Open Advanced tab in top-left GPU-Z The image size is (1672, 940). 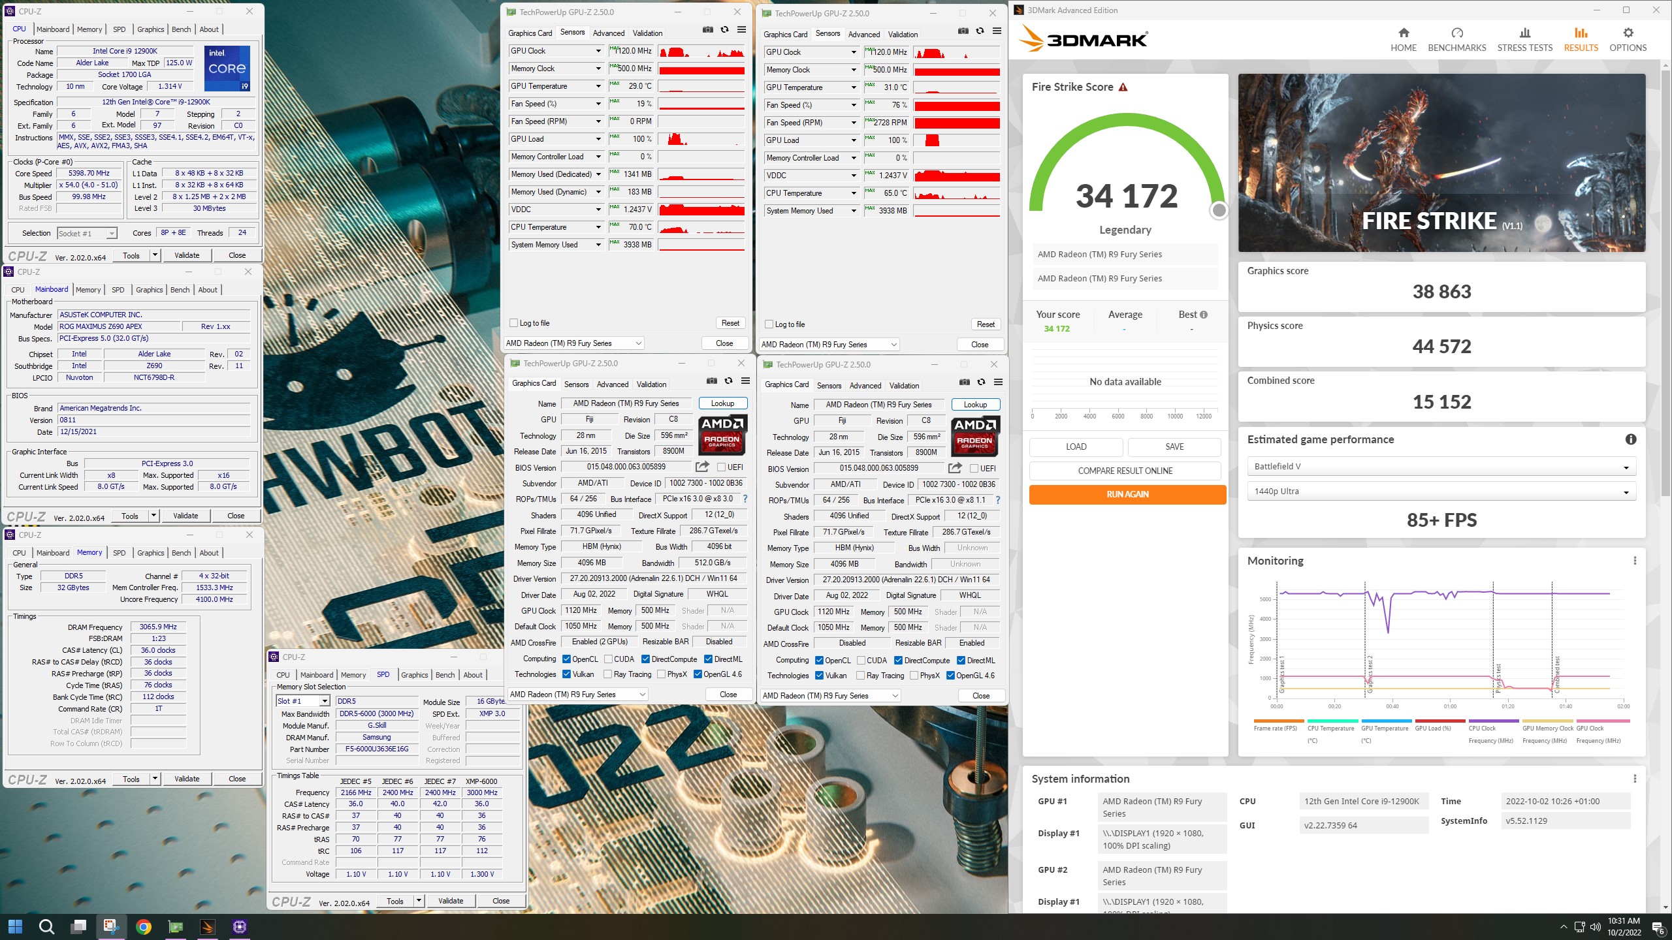[609, 33]
